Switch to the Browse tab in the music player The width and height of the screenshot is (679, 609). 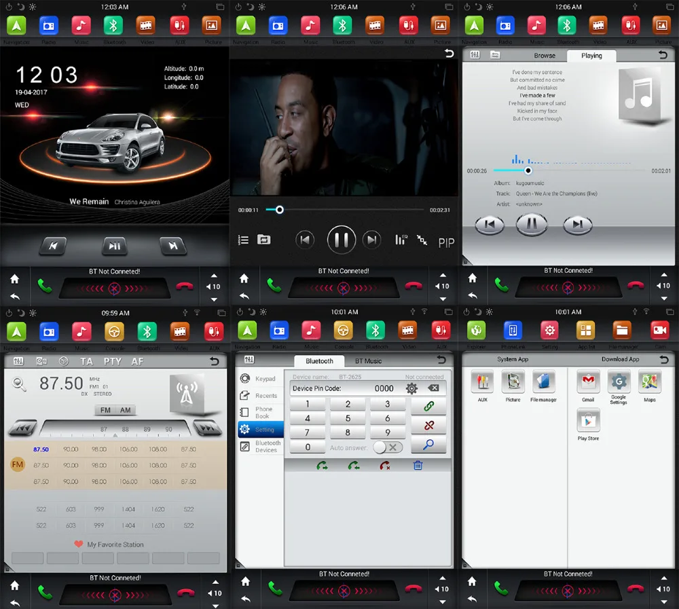point(545,56)
